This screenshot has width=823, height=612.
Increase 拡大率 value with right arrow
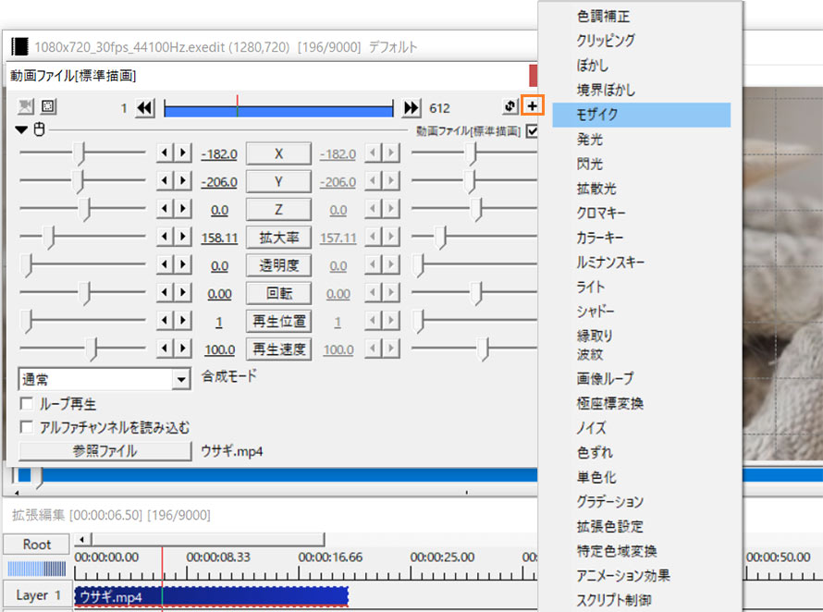(183, 236)
